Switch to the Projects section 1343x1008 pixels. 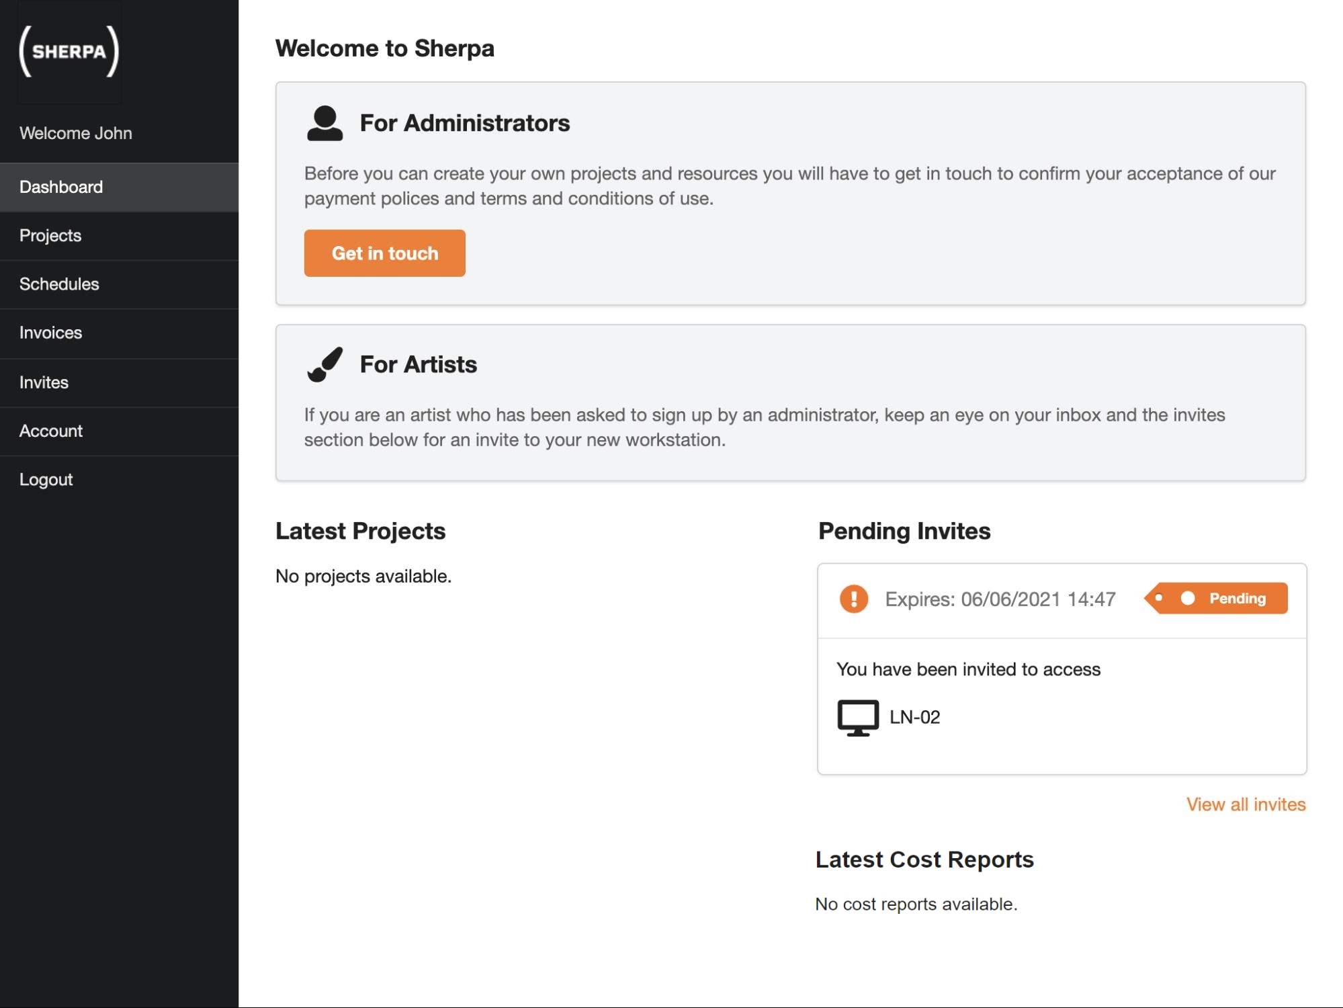tap(50, 235)
